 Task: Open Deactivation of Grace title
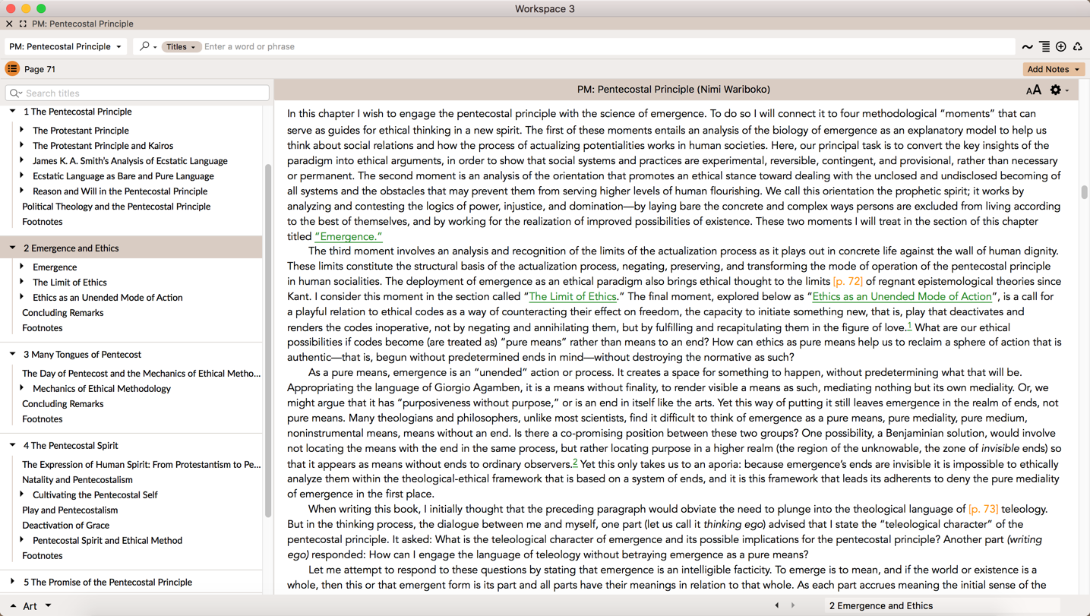coord(65,526)
